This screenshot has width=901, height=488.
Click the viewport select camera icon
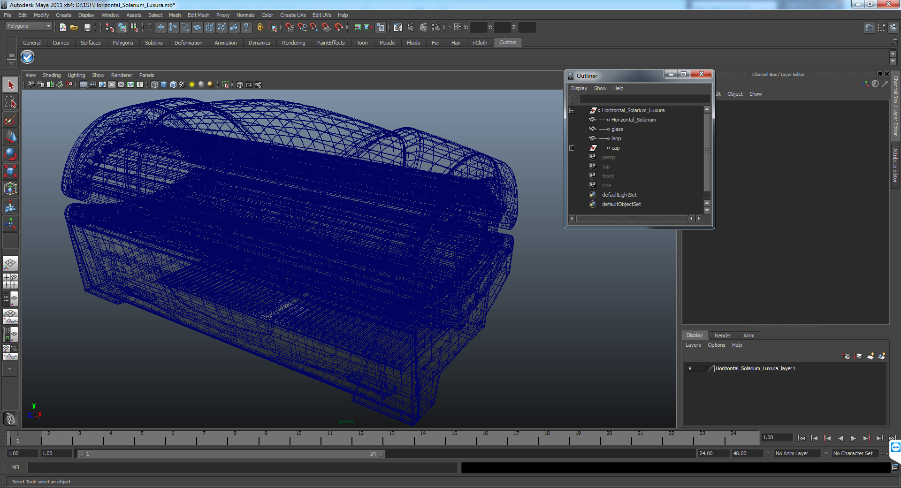click(31, 84)
